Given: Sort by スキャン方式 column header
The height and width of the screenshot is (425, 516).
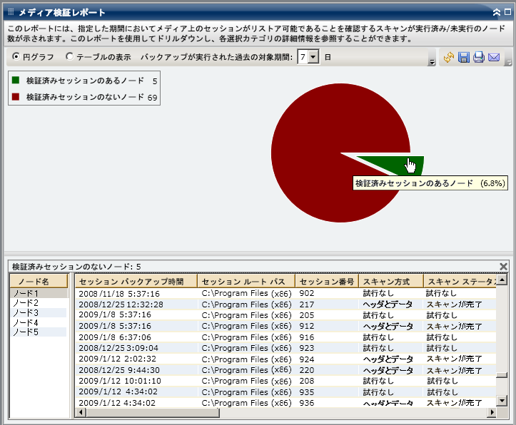Looking at the screenshot, I should click(391, 282).
